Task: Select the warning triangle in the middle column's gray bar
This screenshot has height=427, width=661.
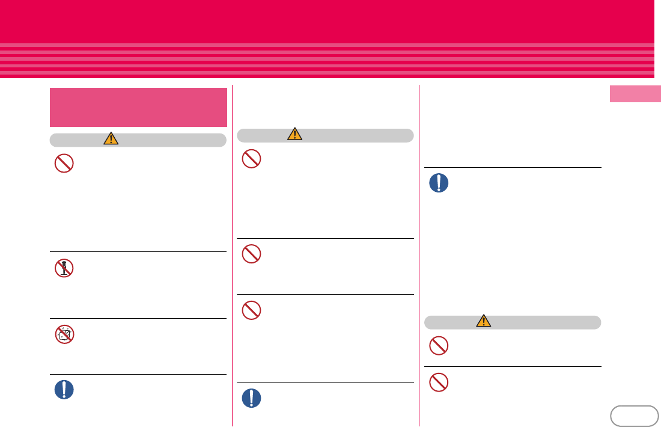Action: [294, 134]
